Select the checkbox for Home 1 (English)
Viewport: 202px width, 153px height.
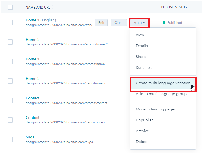[10, 22]
